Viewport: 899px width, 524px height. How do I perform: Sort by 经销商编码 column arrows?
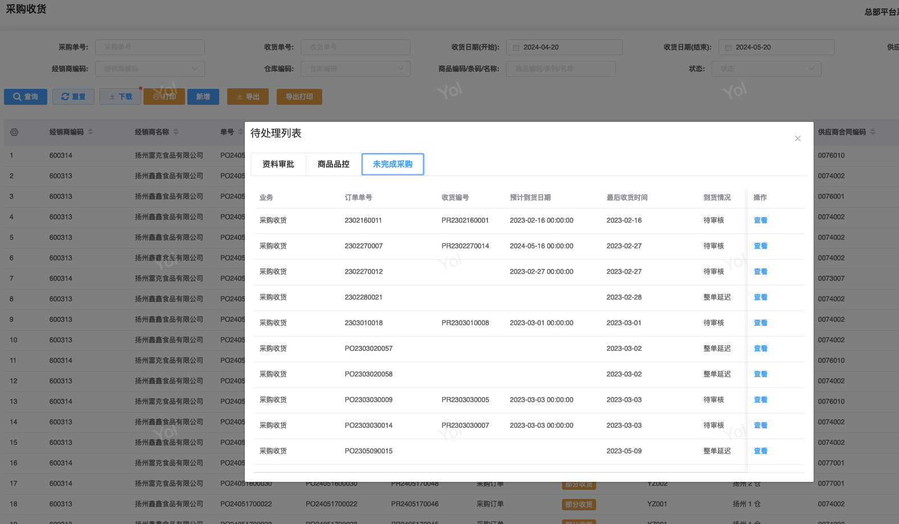point(91,132)
